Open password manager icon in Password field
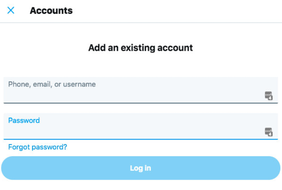The width and height of the screenshot is (282, 190). [269, 132]
